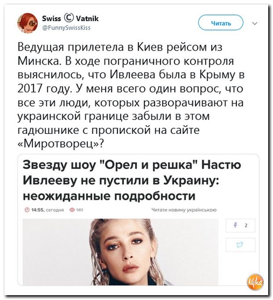
Task: Click the article photo of the woman
Action: click(x=120, y=252)
